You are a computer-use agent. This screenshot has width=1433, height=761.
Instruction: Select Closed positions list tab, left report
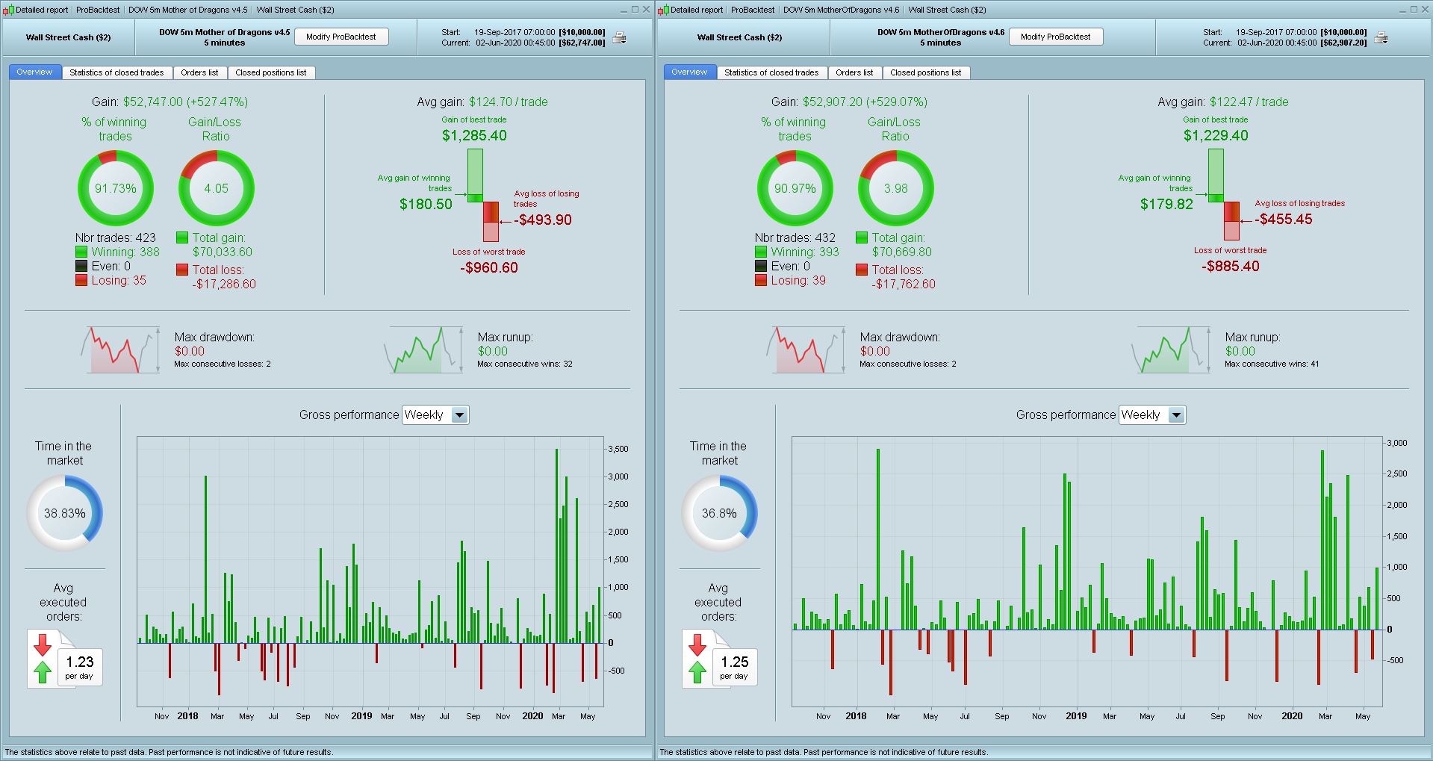click(x=271, y=72)
